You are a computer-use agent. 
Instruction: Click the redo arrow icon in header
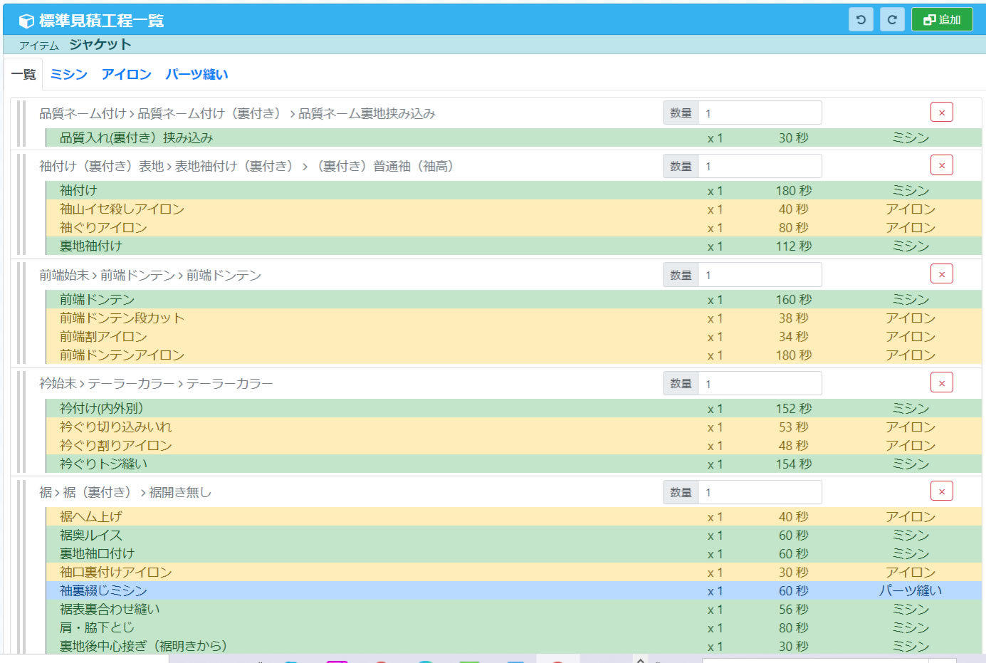point(892,20)
